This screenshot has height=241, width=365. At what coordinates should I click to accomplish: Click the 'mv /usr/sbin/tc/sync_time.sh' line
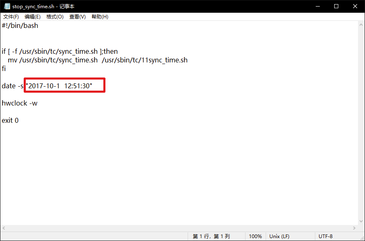point(98,60)
